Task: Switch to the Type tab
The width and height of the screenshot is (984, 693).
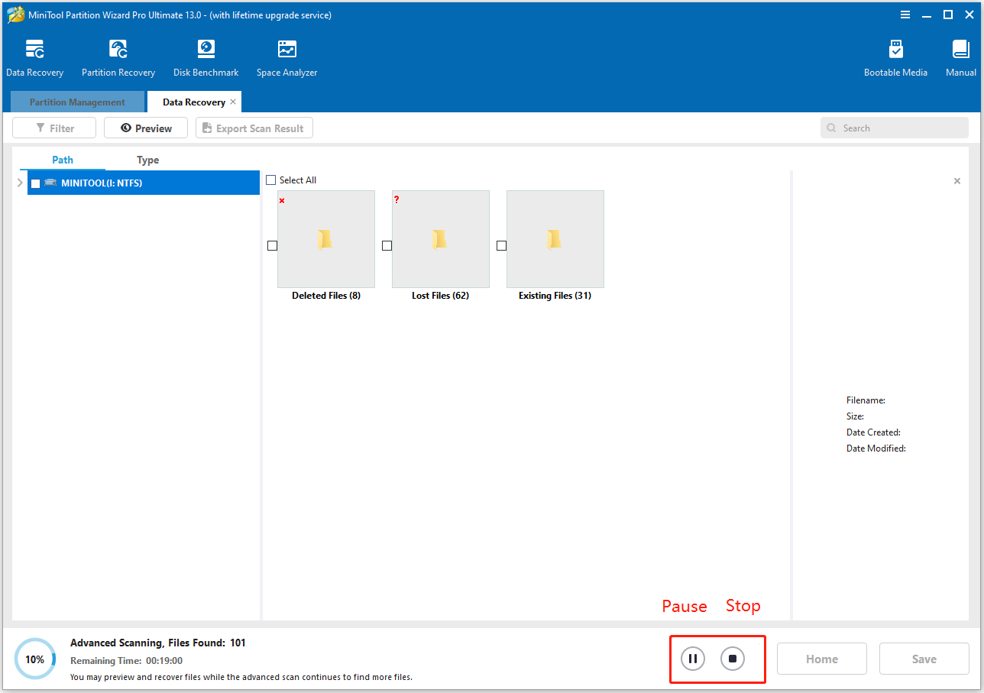Action: tap(147, 160)
